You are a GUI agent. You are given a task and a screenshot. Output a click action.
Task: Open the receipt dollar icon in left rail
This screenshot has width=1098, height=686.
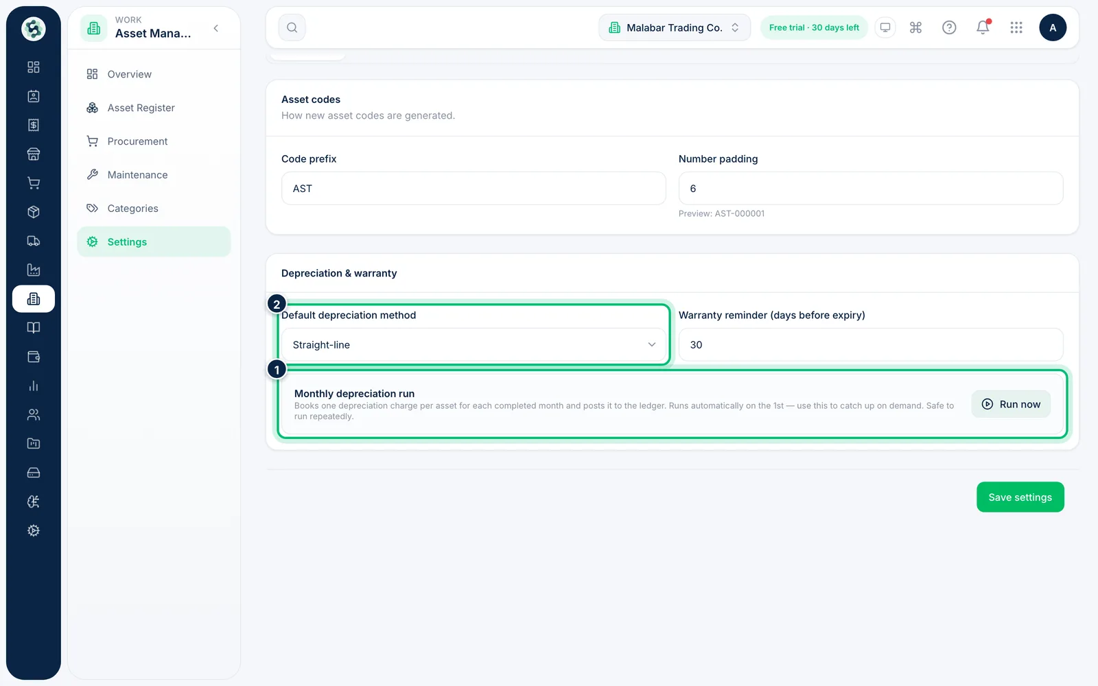pos(34,125)
